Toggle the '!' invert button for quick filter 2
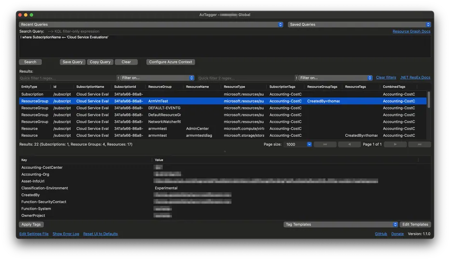This screenshot has width=450, height=260. click(x=296, y=78)
